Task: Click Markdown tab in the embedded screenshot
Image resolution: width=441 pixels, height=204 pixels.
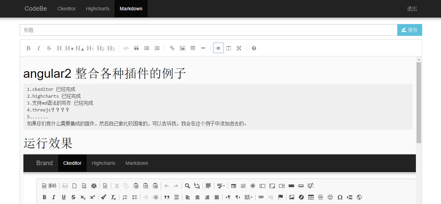Action: 137,163
